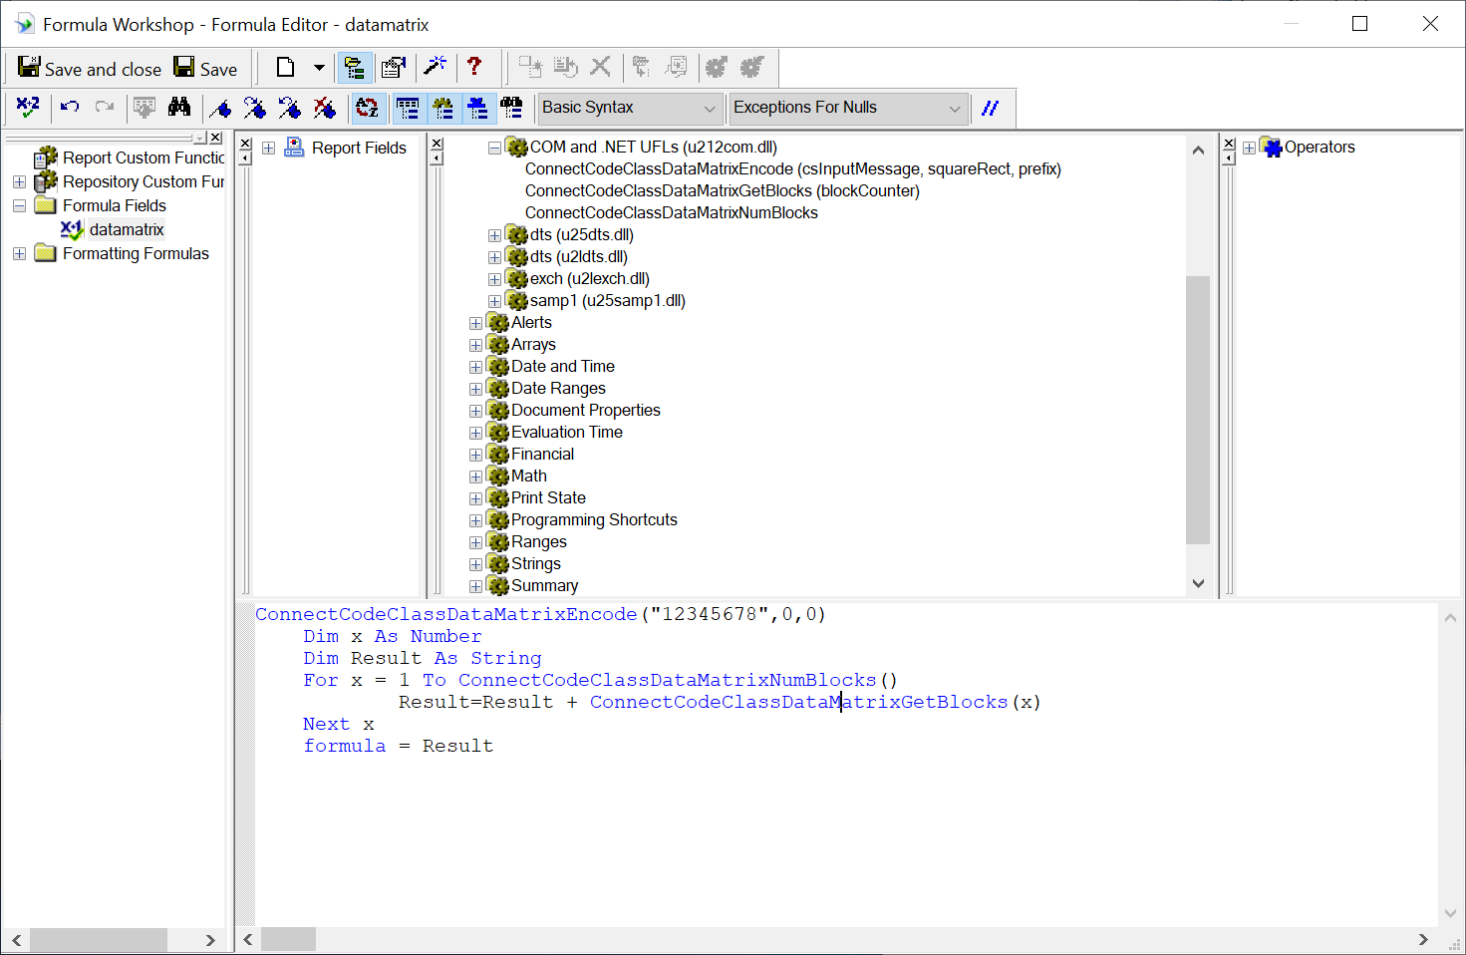Create a new formula with the blank page icon
This screenshot has width=1466, height=955.
coord(285,68)
